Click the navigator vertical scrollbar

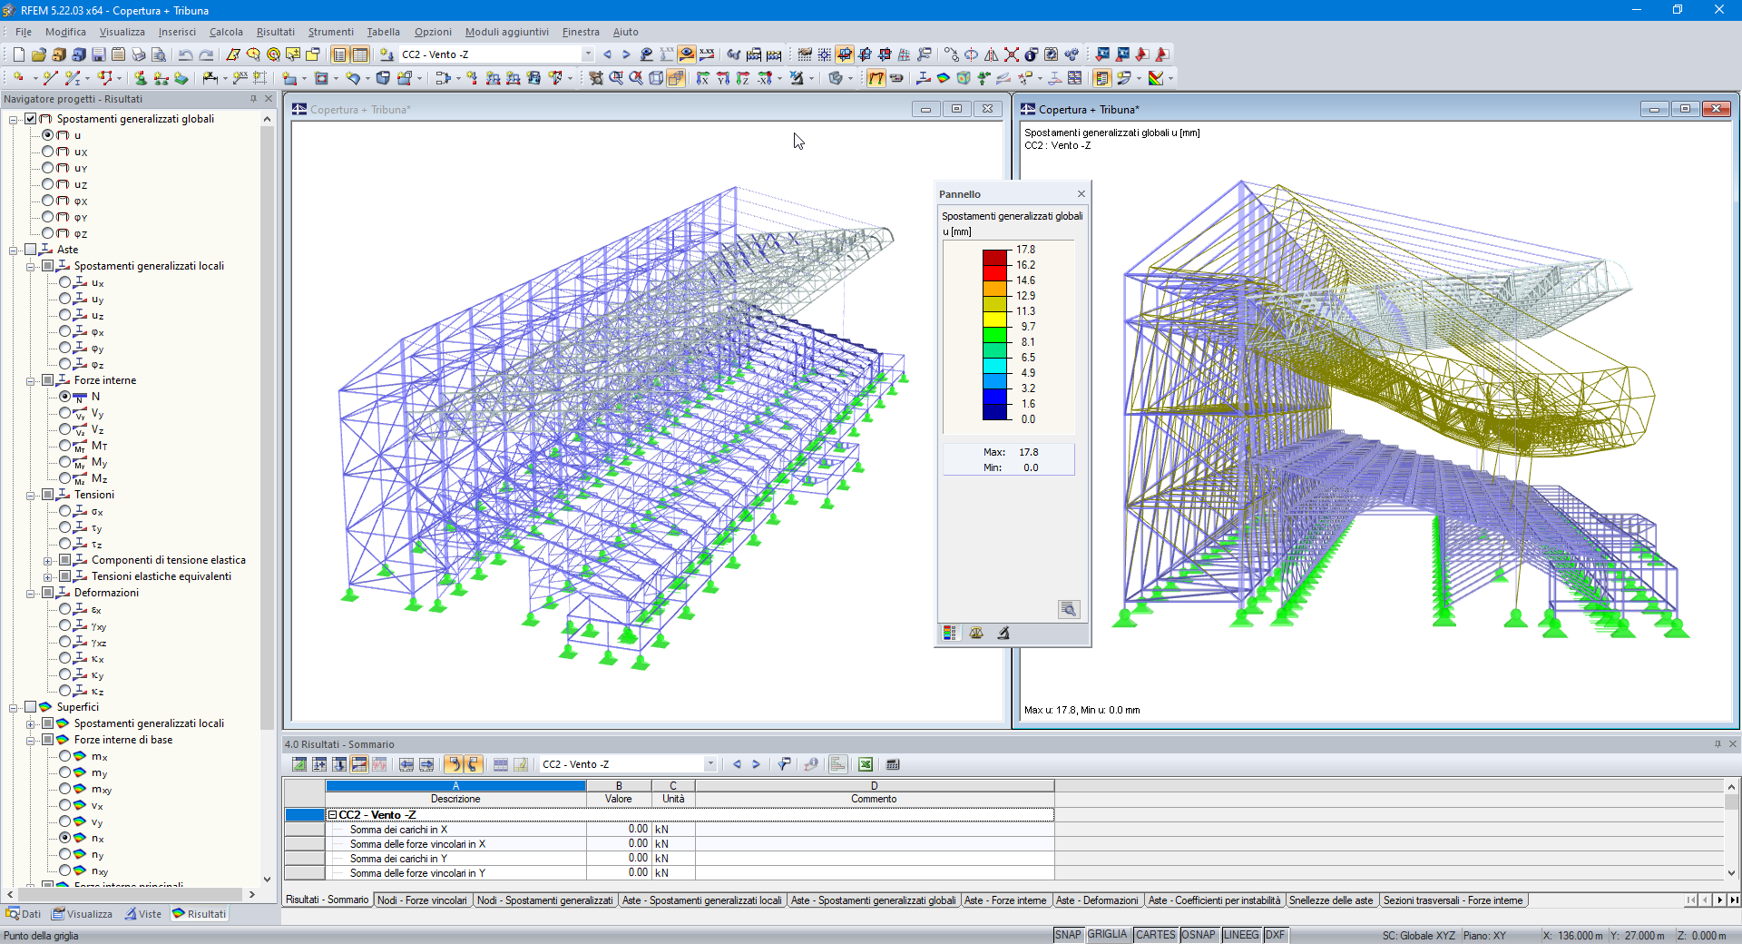click(x=267, y=427)
